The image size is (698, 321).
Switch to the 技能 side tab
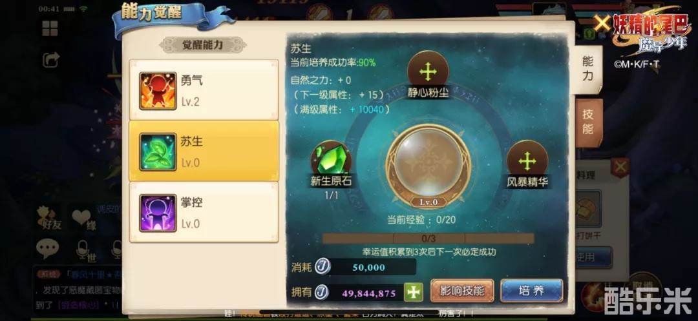coord(587,122)
